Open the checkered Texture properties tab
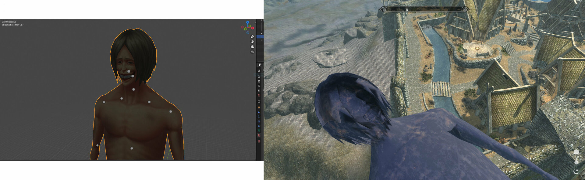This screenshot has width=585, height=180. tap(259, 141)
